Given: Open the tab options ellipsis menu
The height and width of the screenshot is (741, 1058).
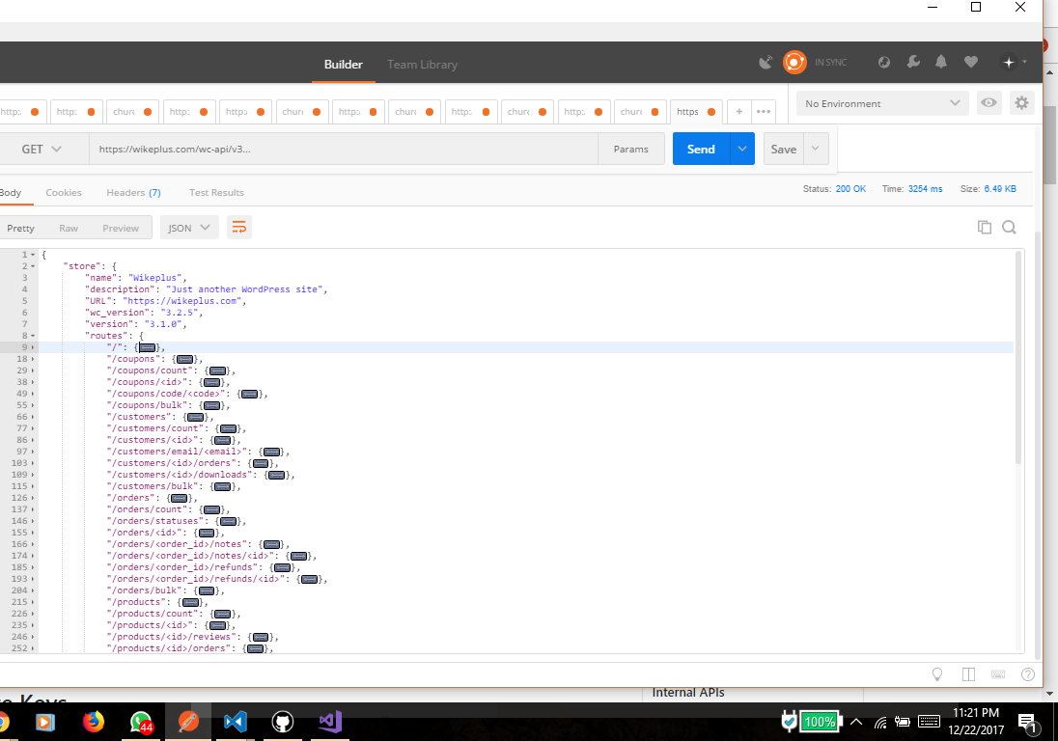Looking at the screenshot, I should 764,111.
